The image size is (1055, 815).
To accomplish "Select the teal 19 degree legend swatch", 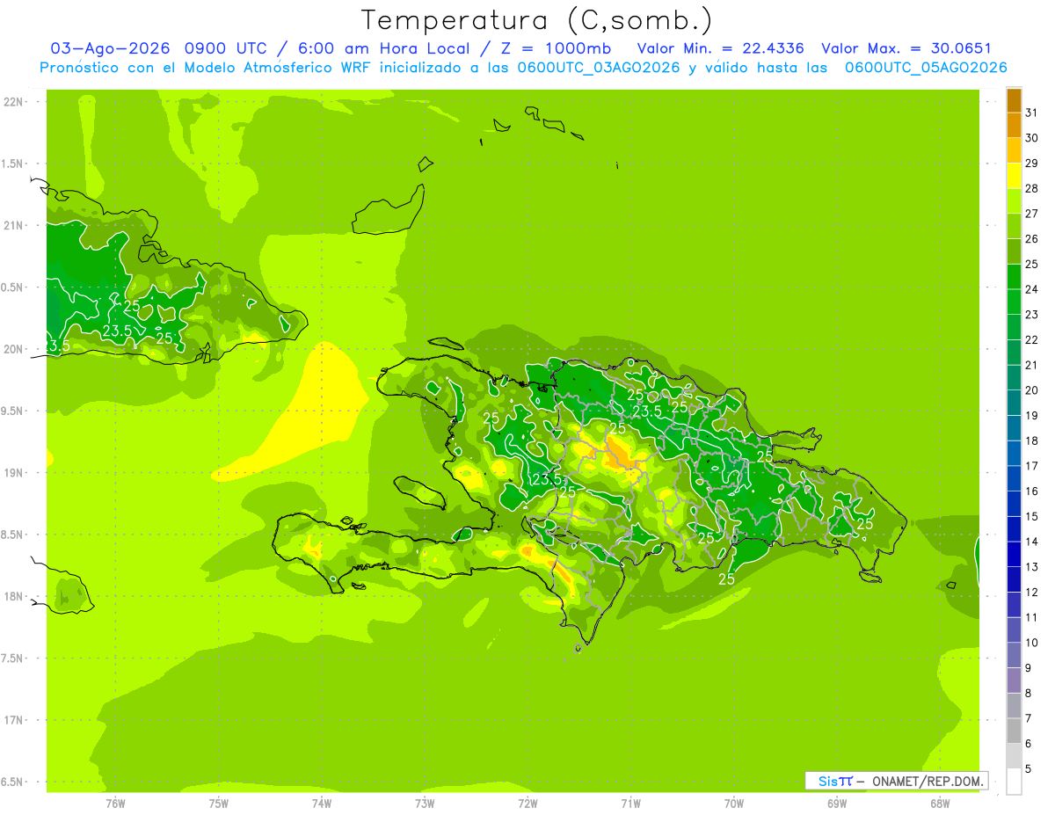I will 1014,404.
